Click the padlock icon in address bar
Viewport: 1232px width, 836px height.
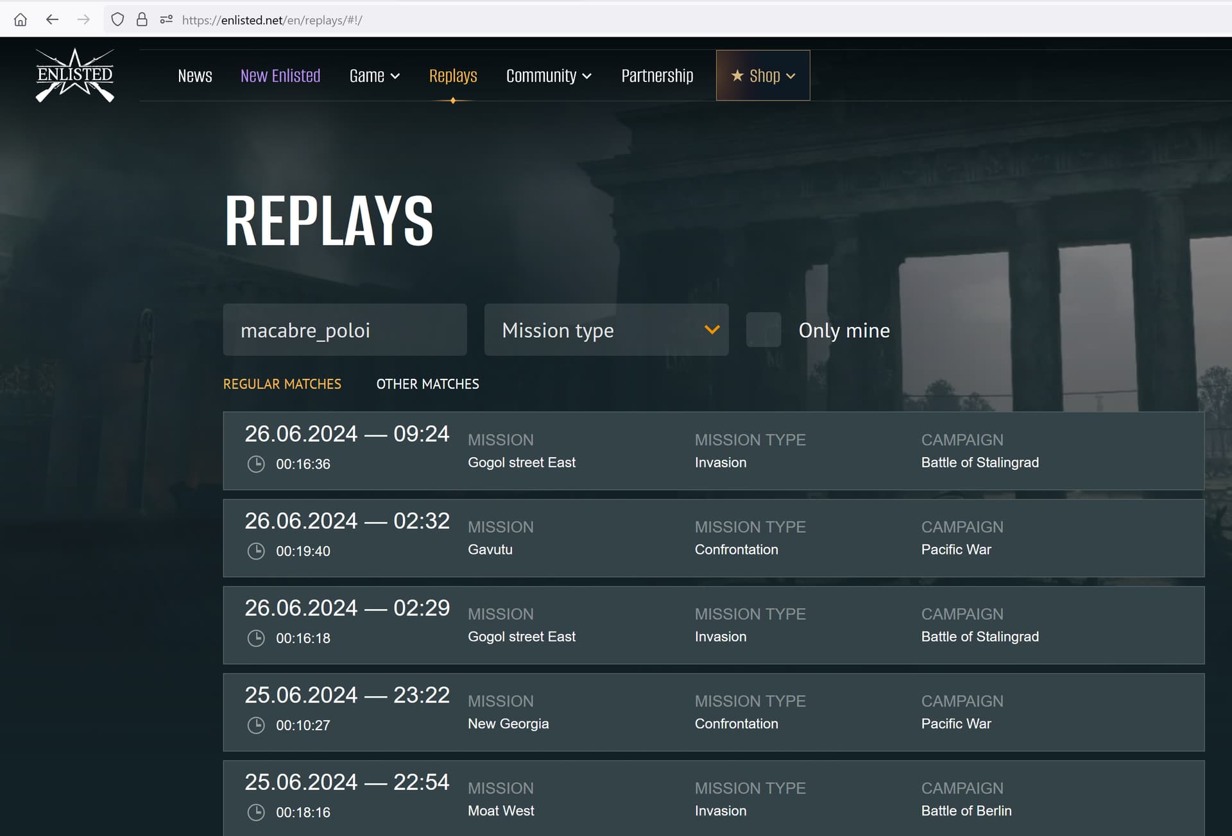pyautogui.click(x=142, y=19)
